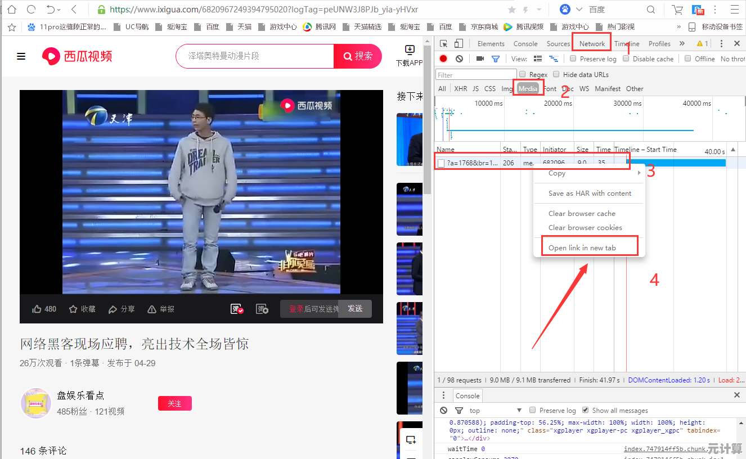
Task: Enable screenshot capture with the camera icon
Action: pyautogui.click(x=480, y=58)
